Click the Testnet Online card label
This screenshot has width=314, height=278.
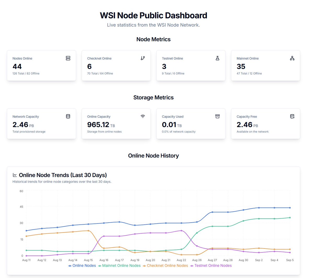point(172,58)
